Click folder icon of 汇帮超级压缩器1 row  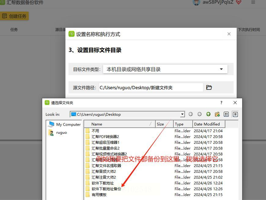[x=87, y=142]
